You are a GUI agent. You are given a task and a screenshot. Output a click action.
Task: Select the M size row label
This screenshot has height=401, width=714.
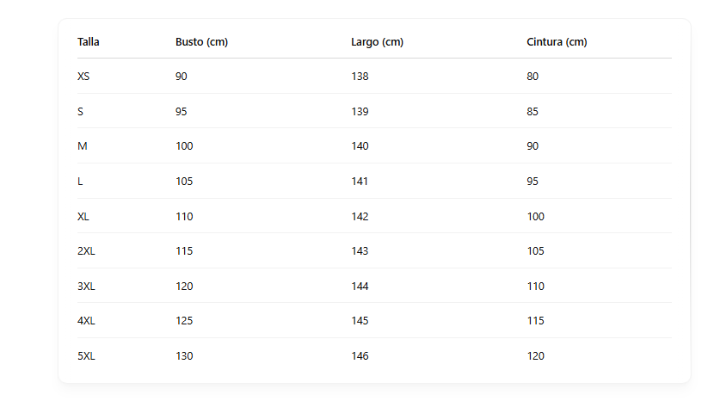click(x=82, y=146)
